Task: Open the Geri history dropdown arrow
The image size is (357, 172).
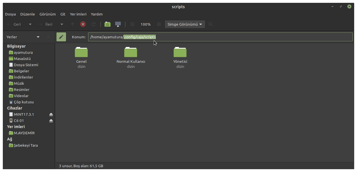Action: [30, 24]
